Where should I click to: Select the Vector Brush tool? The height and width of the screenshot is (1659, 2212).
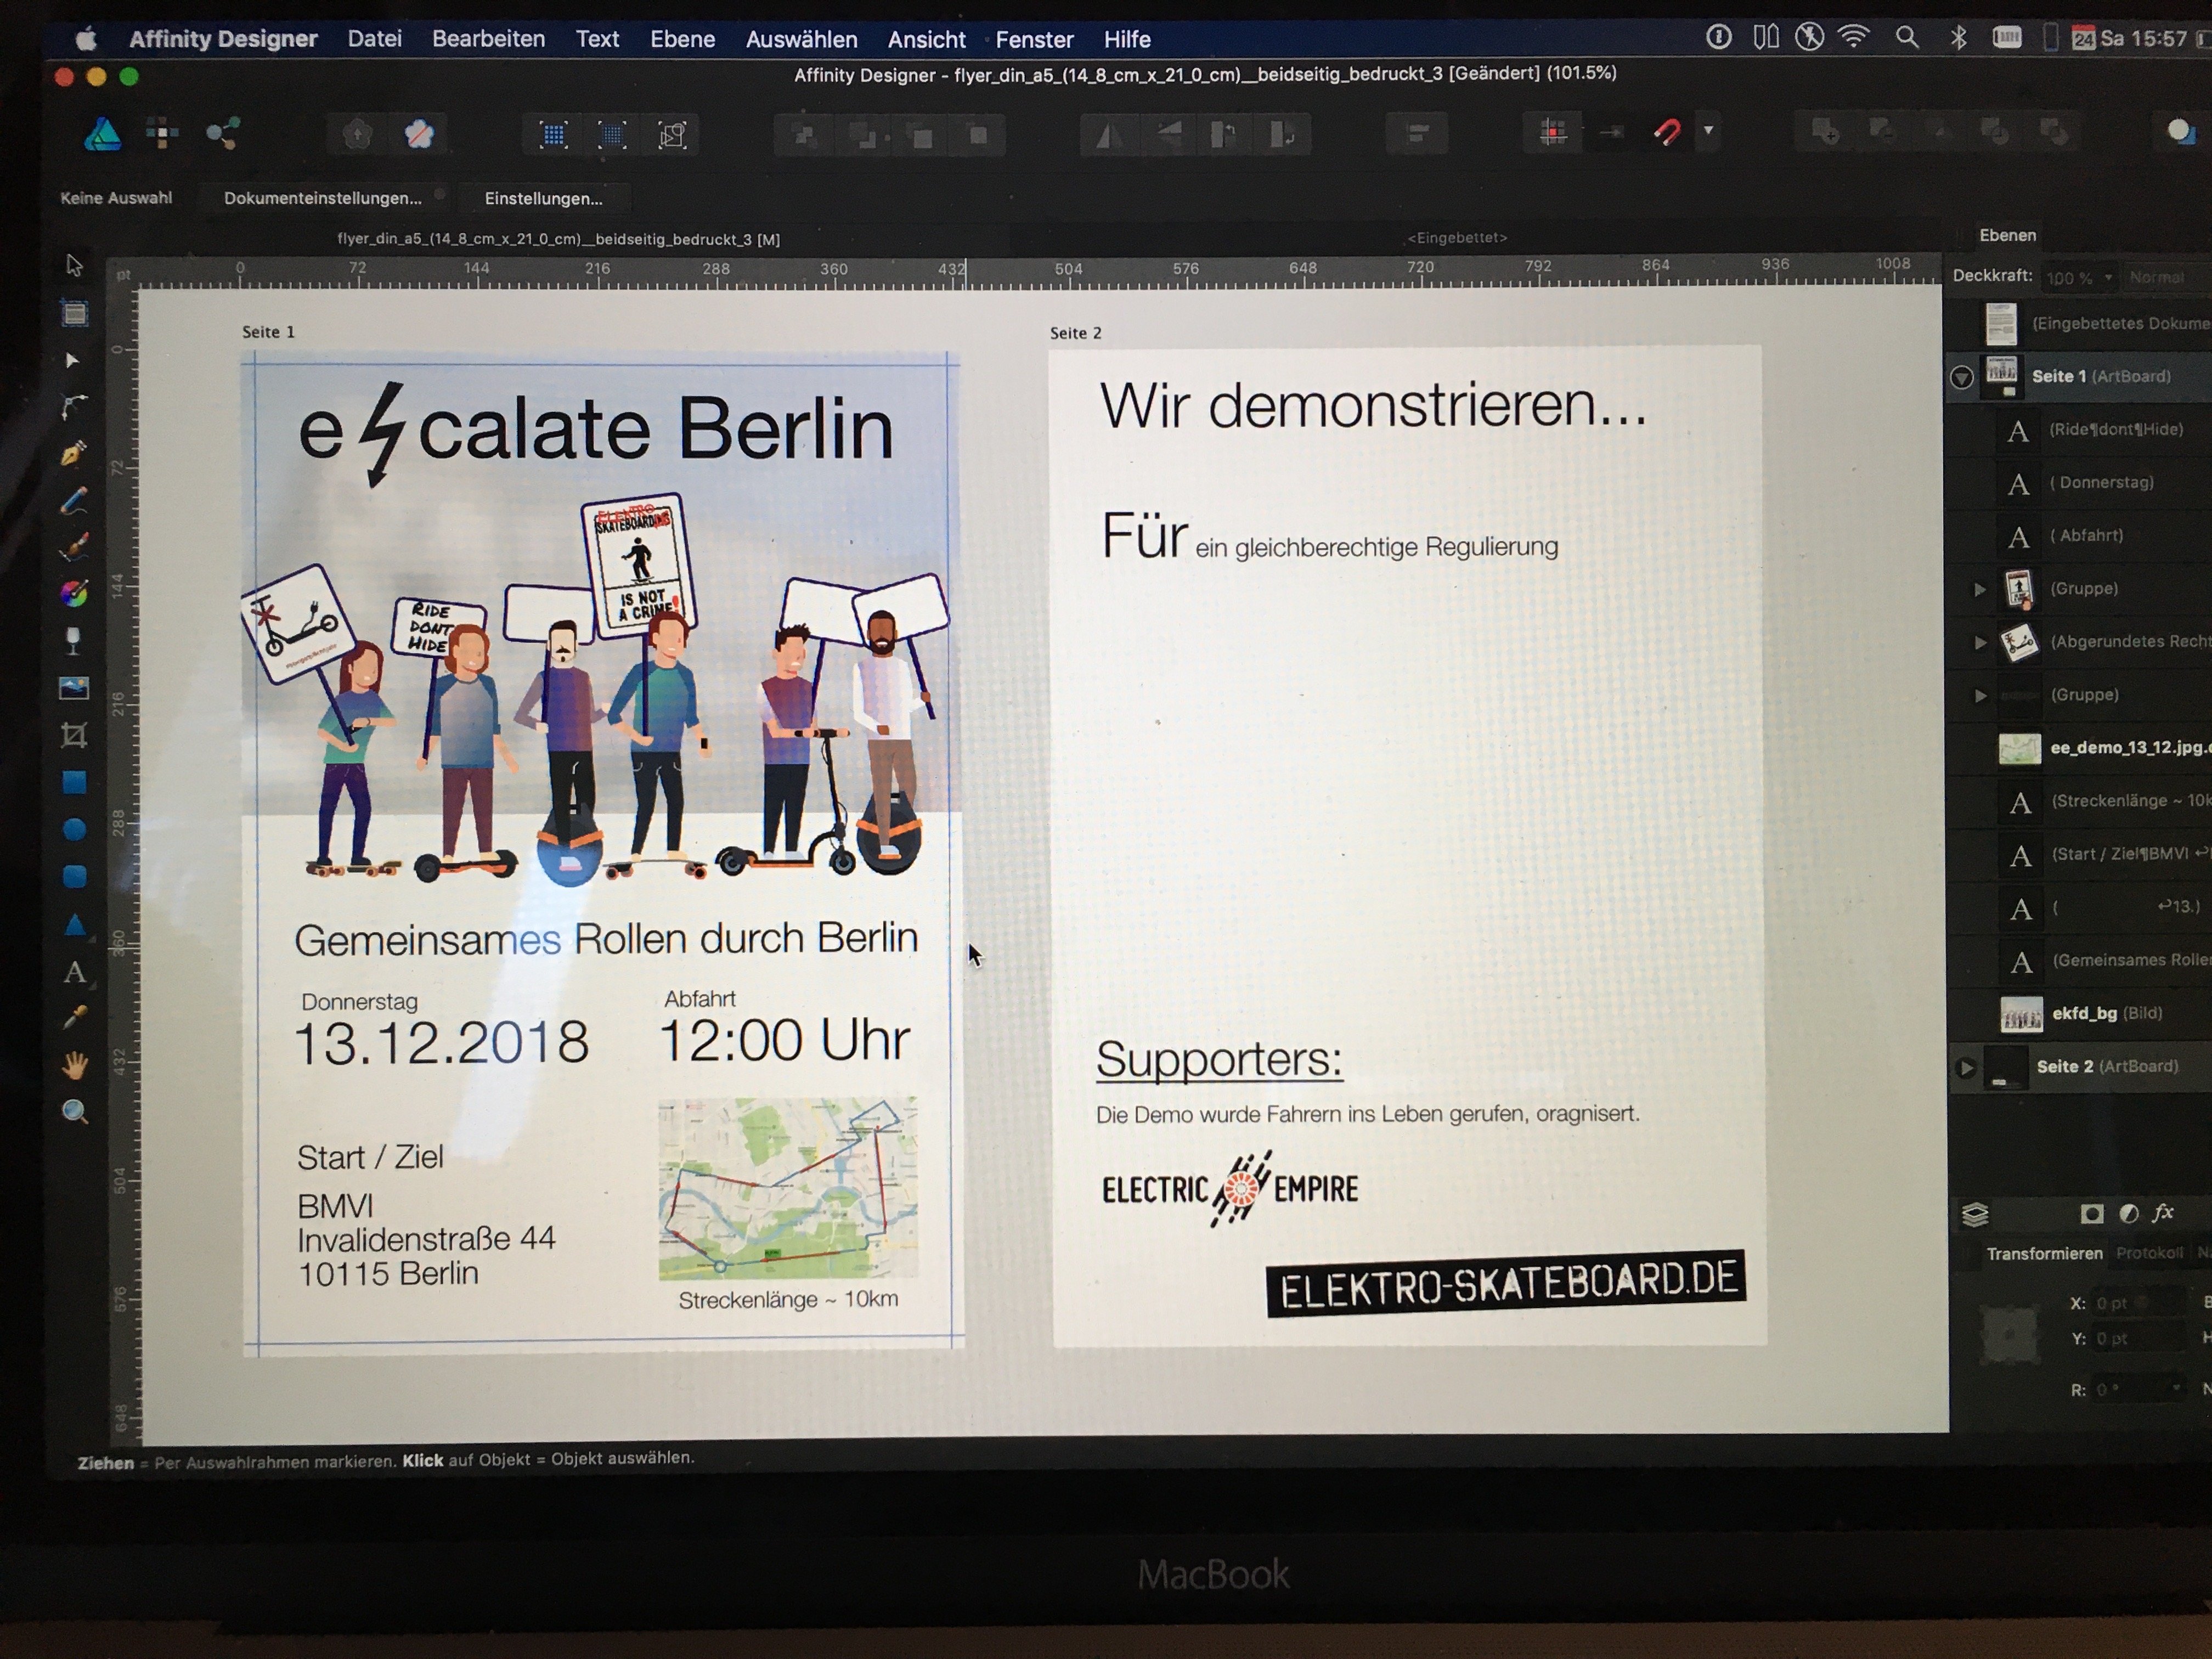click(x=74, y=546)
